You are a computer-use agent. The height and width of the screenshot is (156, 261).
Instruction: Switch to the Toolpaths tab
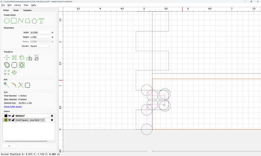pos(27,10)
